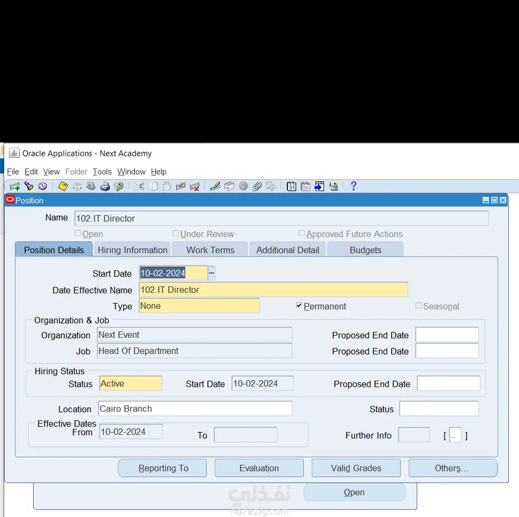519x517 pixels.
Task: Click the Window Help question mark icon
Action: coord(353,186)
